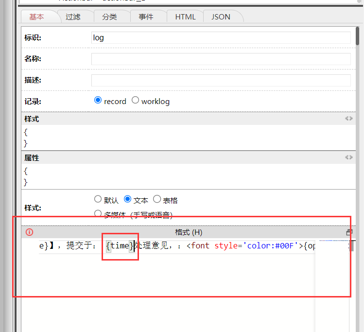364x332 pixels.
Task: Choose the 文本 style radio button
Action: point(127,199)
